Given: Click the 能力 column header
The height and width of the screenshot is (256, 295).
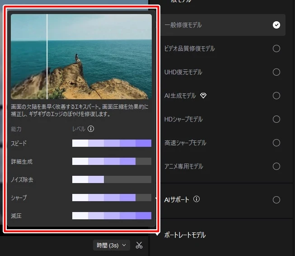Looking at the screenshot, I should [x=16, y=129].
